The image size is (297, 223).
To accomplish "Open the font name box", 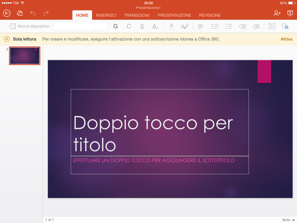I will [x=74, y=26].
